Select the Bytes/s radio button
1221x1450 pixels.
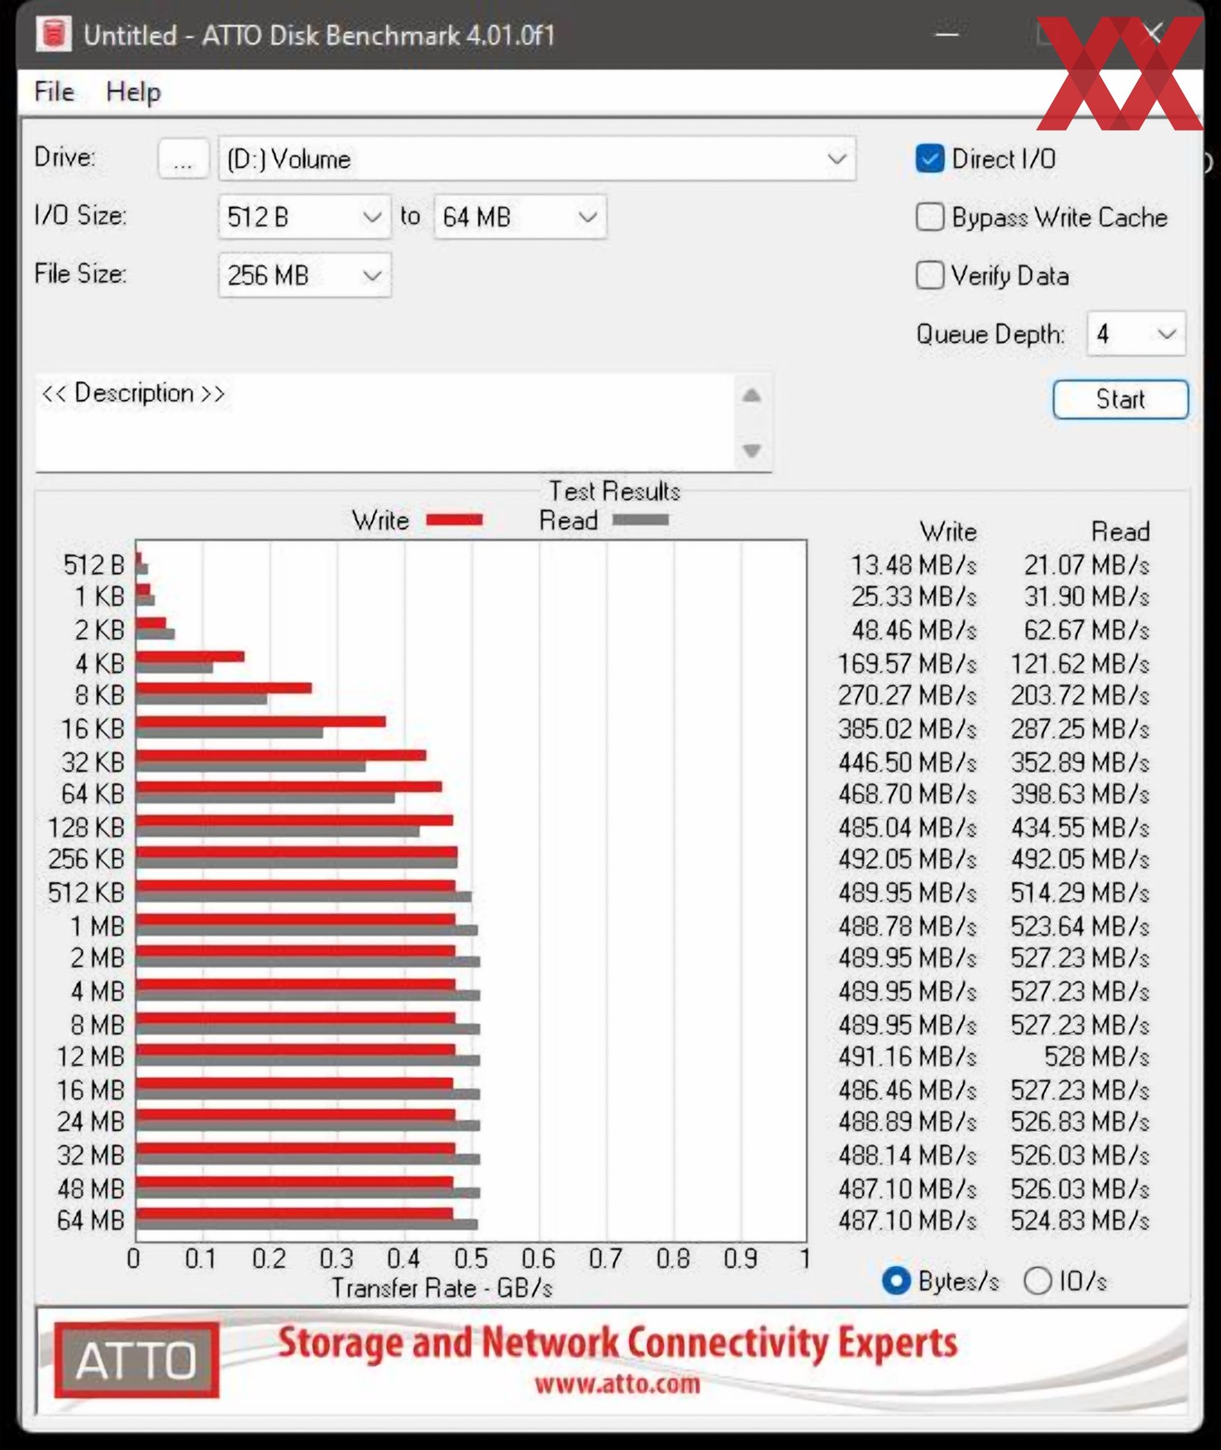[895, 1280]
